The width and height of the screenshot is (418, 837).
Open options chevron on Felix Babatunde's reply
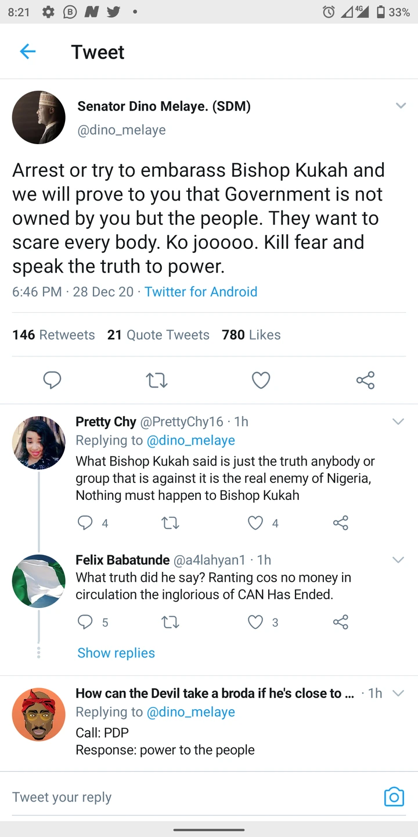(398, 560)
